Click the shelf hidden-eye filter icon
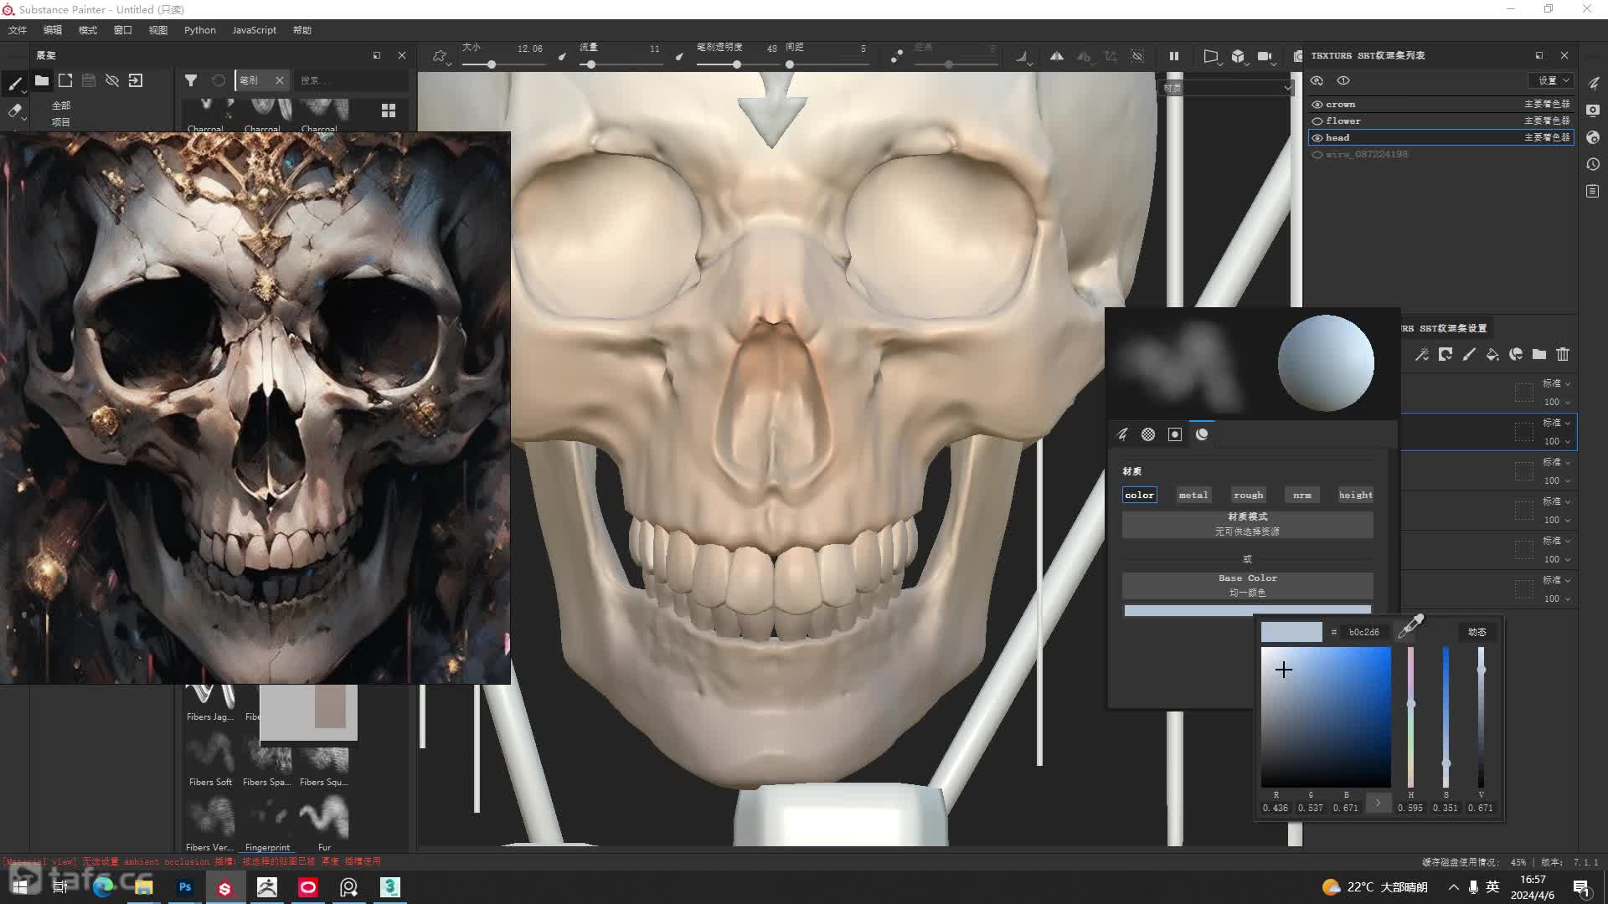Screen dimensions: 1608x904 [x=112, y=80]
